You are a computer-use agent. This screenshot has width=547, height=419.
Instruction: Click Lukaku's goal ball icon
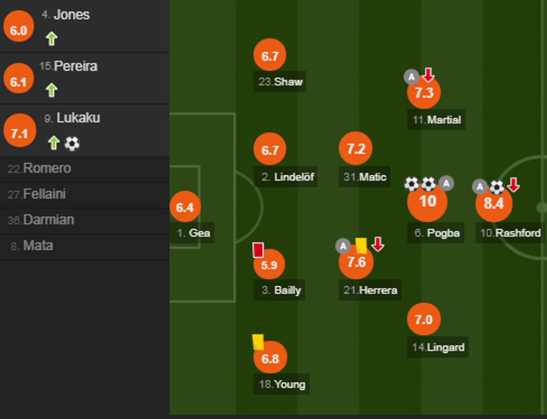72,143
